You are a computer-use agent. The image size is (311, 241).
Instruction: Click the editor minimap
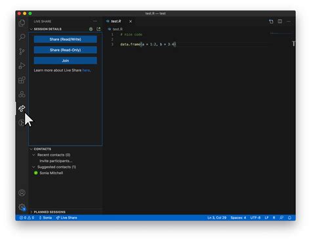pos(281,33)
